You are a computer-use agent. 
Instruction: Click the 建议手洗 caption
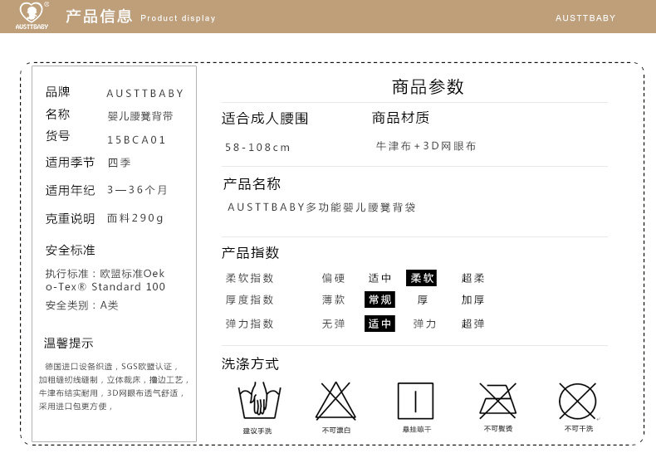(257, 431)
